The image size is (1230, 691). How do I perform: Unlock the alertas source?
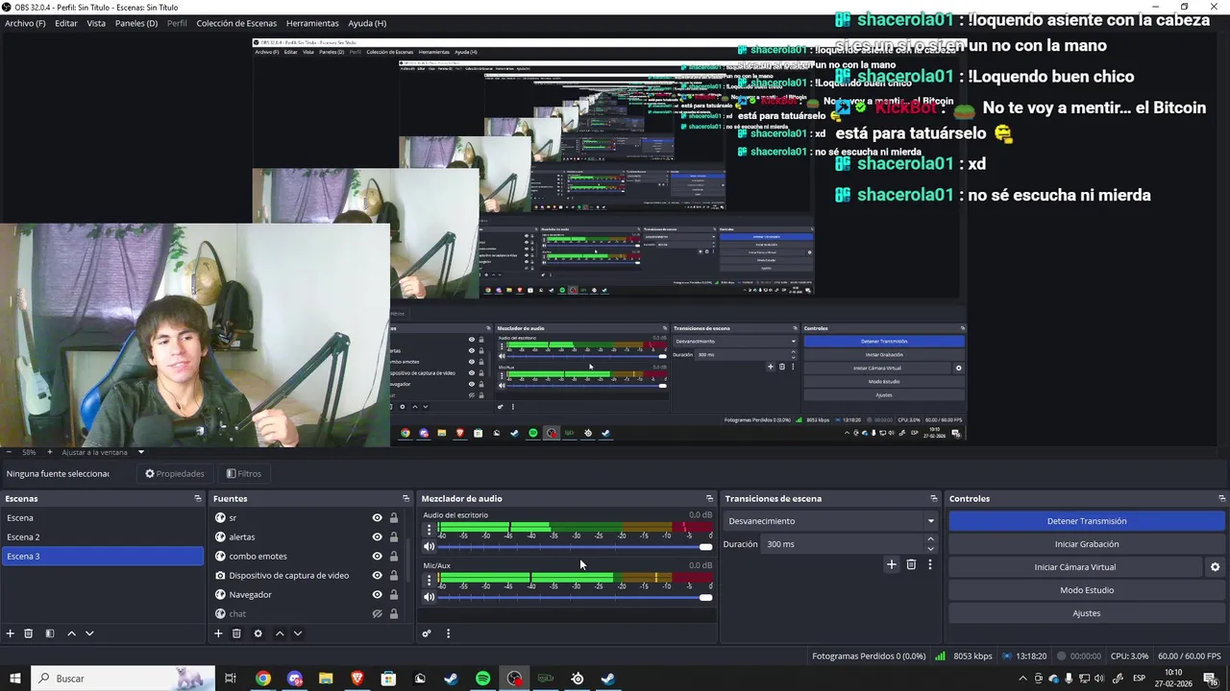point(393,537)
